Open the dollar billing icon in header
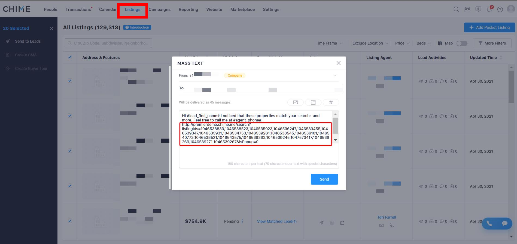 click(x=478, y=10)
